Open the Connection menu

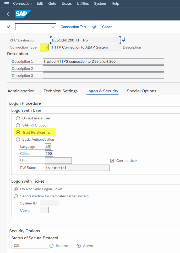(x=22, y=4)
